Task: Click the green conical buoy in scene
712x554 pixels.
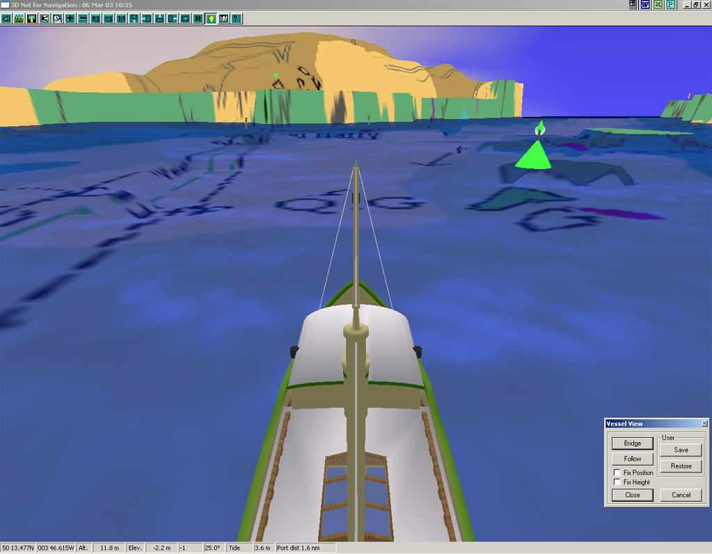Action: 534,155
